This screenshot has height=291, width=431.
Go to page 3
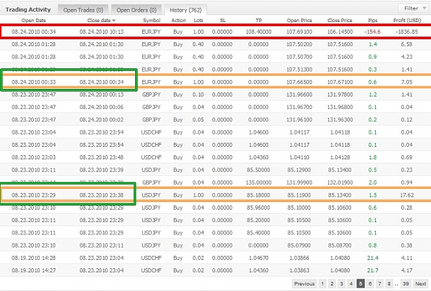[341, 283]
